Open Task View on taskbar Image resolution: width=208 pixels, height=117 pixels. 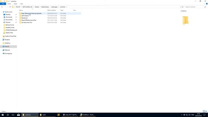pos(13,115)
